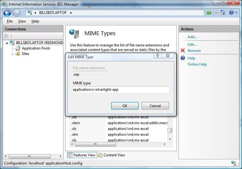Select the .xls extension row
This screenshot has width=242, height=169.
(x=118, y=140)
